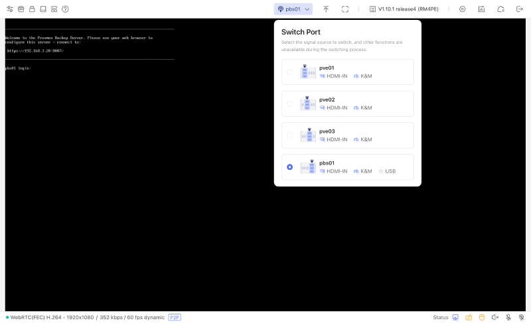Click the 352 kbps bitrate text
Image resolution: width=531 pixels, height=323 pixels.
click(x=111, y=317)
